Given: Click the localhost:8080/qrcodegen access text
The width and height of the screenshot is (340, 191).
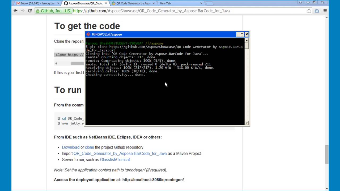Looking at the screenshot, I should 119,180.
